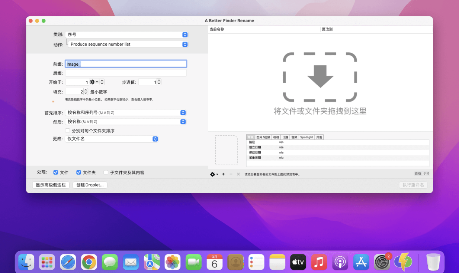
Task: Open System Preferences from the Dock
Action: pyautogui.click(x=382, y=262)
